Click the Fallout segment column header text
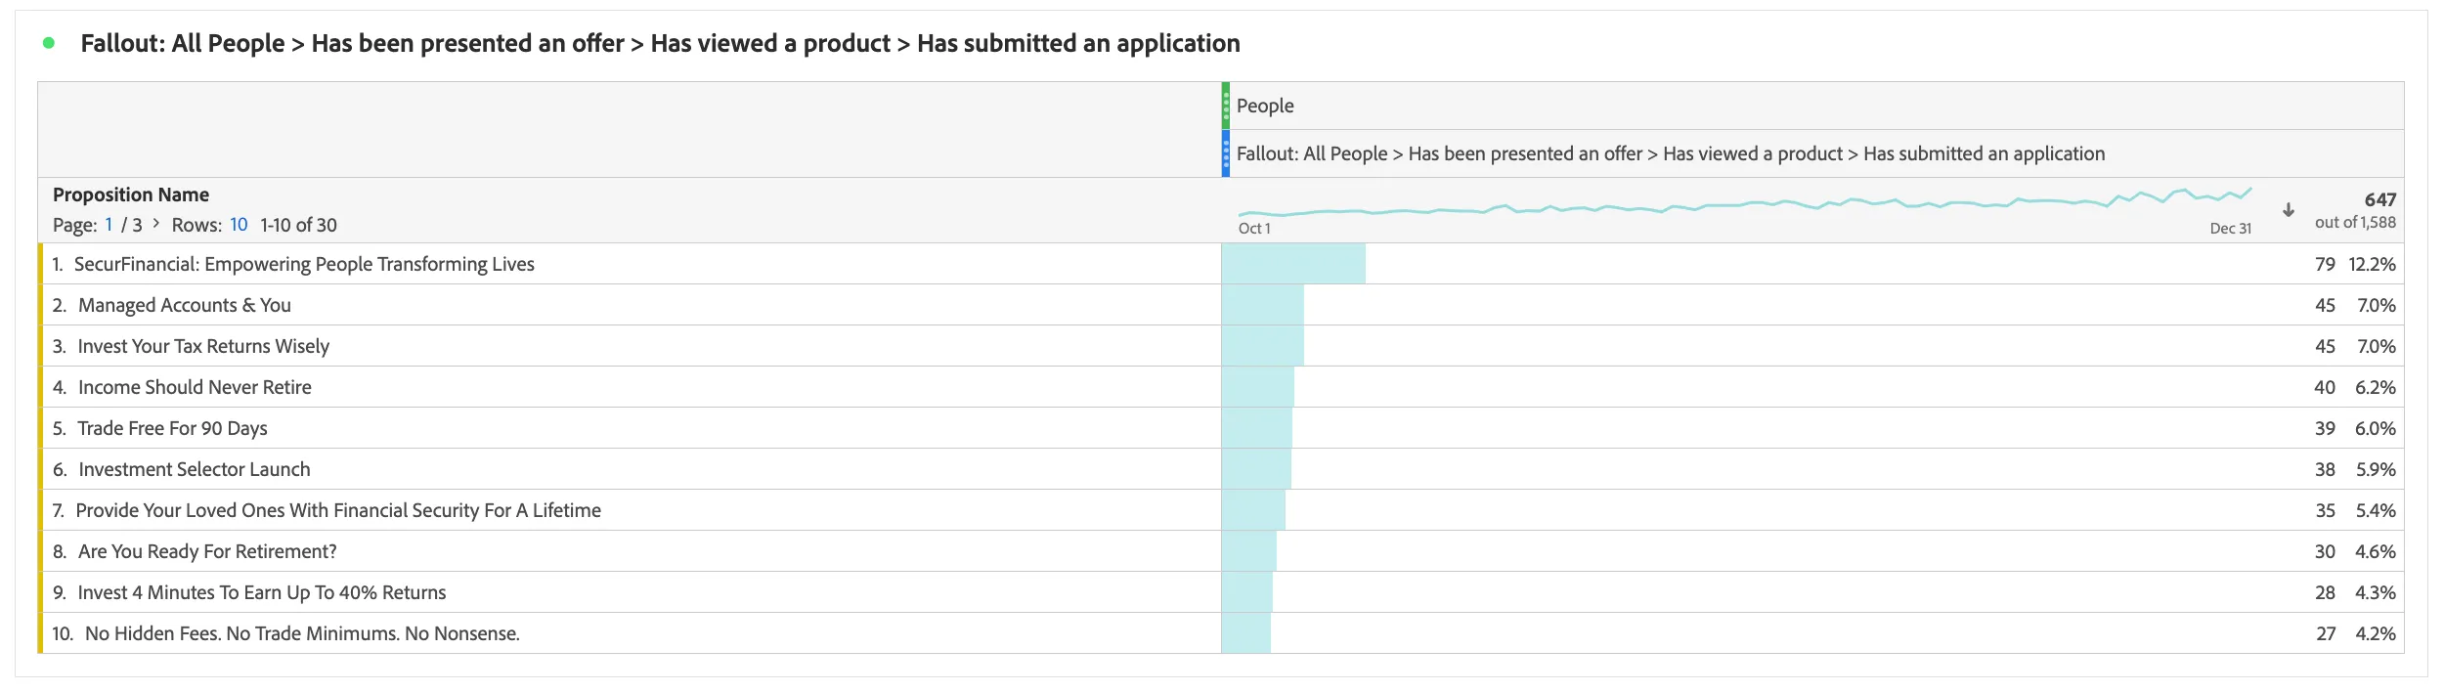The width and height of the screenshot is (2444, 692). tap(1671, 153)
